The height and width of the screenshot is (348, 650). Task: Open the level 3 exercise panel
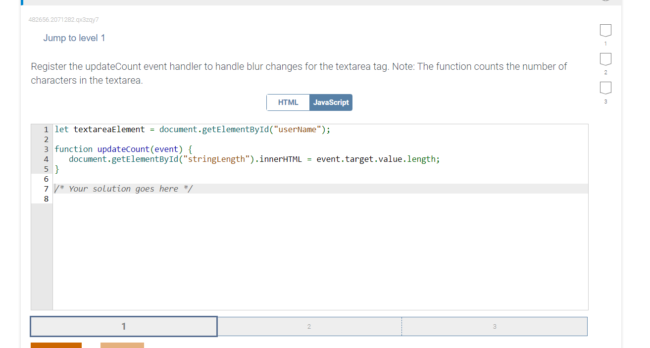tap(494, 326)
